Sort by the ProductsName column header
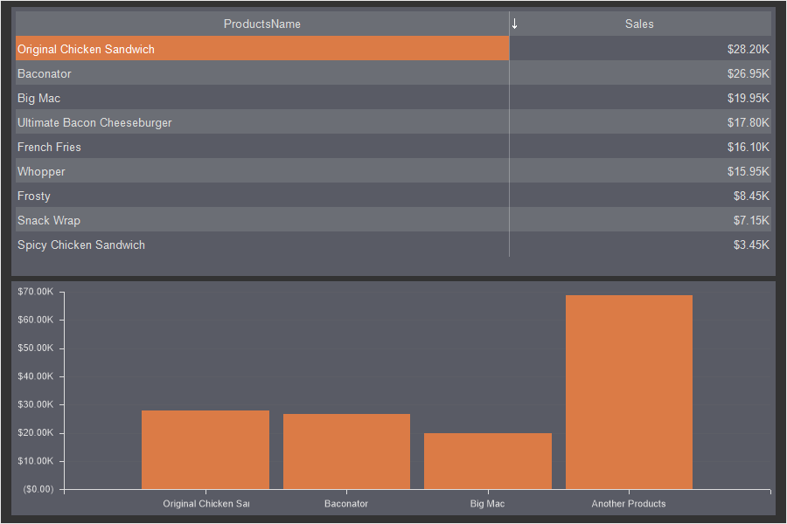 [261, 24]
